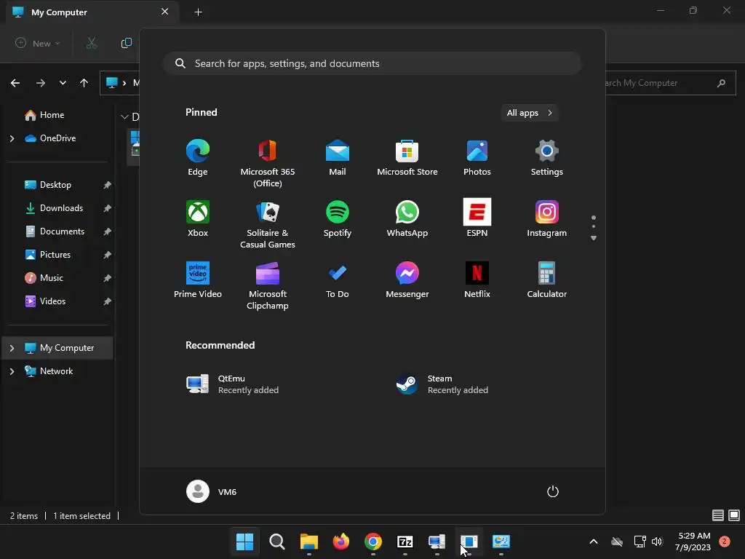Add a new File Explorer tab
Viewport: 745px width, 559px height.
[x=199, y=12]
